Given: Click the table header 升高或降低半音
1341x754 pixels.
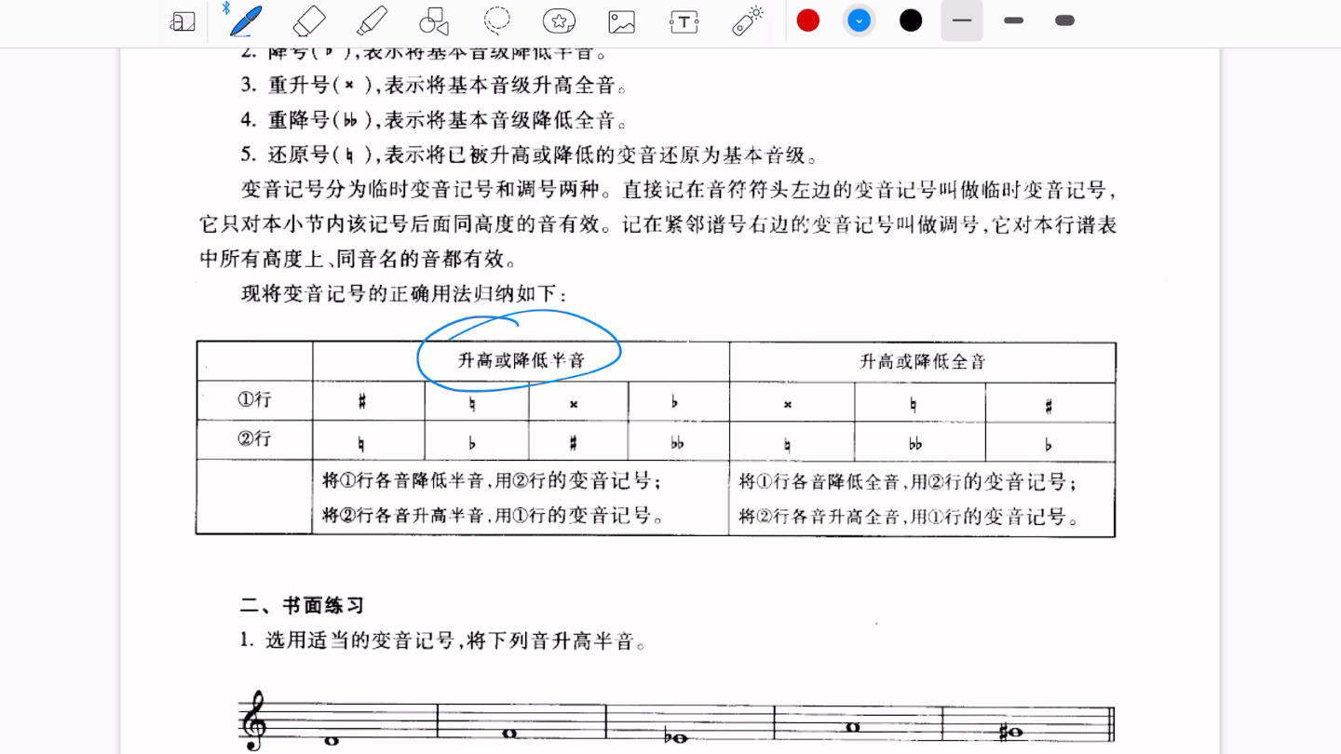Looking at the screenshot, I should 521,361.
